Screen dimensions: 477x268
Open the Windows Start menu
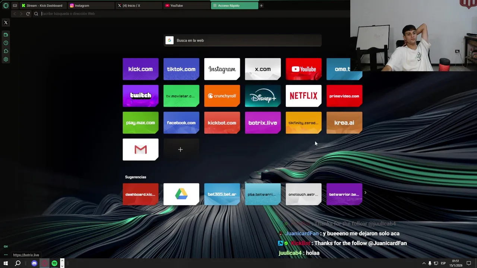click(x=6, y=263)
